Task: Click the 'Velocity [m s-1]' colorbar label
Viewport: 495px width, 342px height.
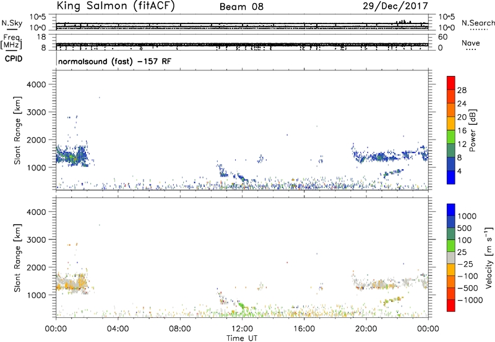Action: pos(489,257)
